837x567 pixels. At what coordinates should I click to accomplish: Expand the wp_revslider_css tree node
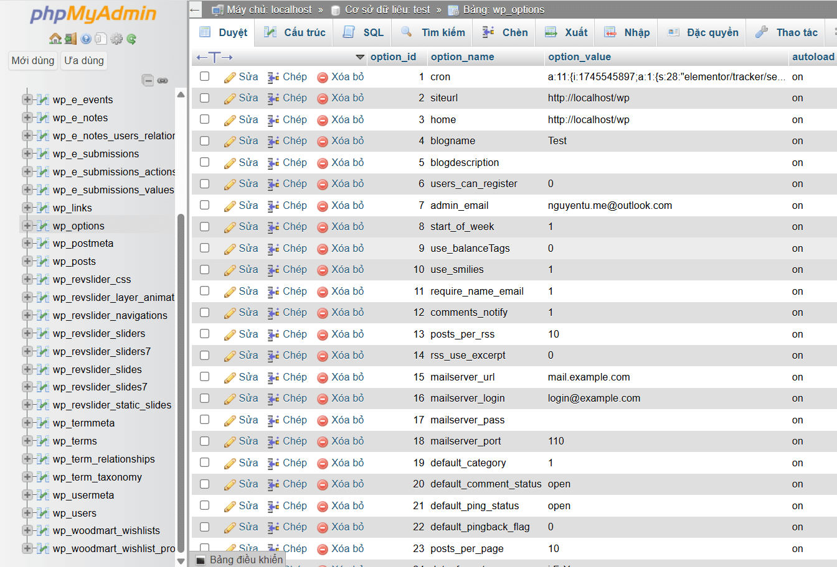coord(27,279)
